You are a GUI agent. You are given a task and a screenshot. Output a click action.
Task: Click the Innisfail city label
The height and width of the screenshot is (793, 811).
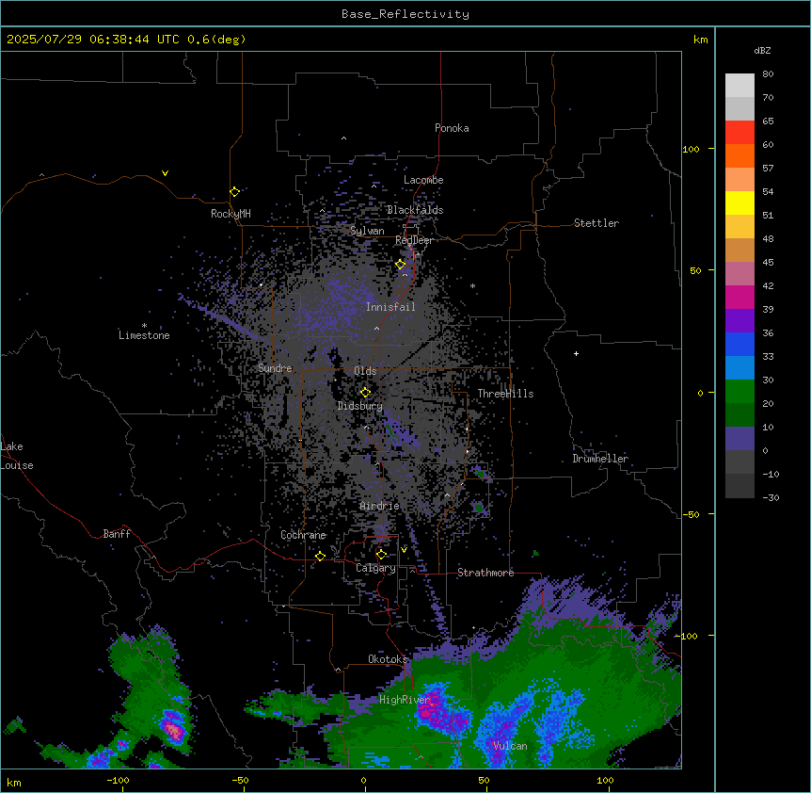390,307
